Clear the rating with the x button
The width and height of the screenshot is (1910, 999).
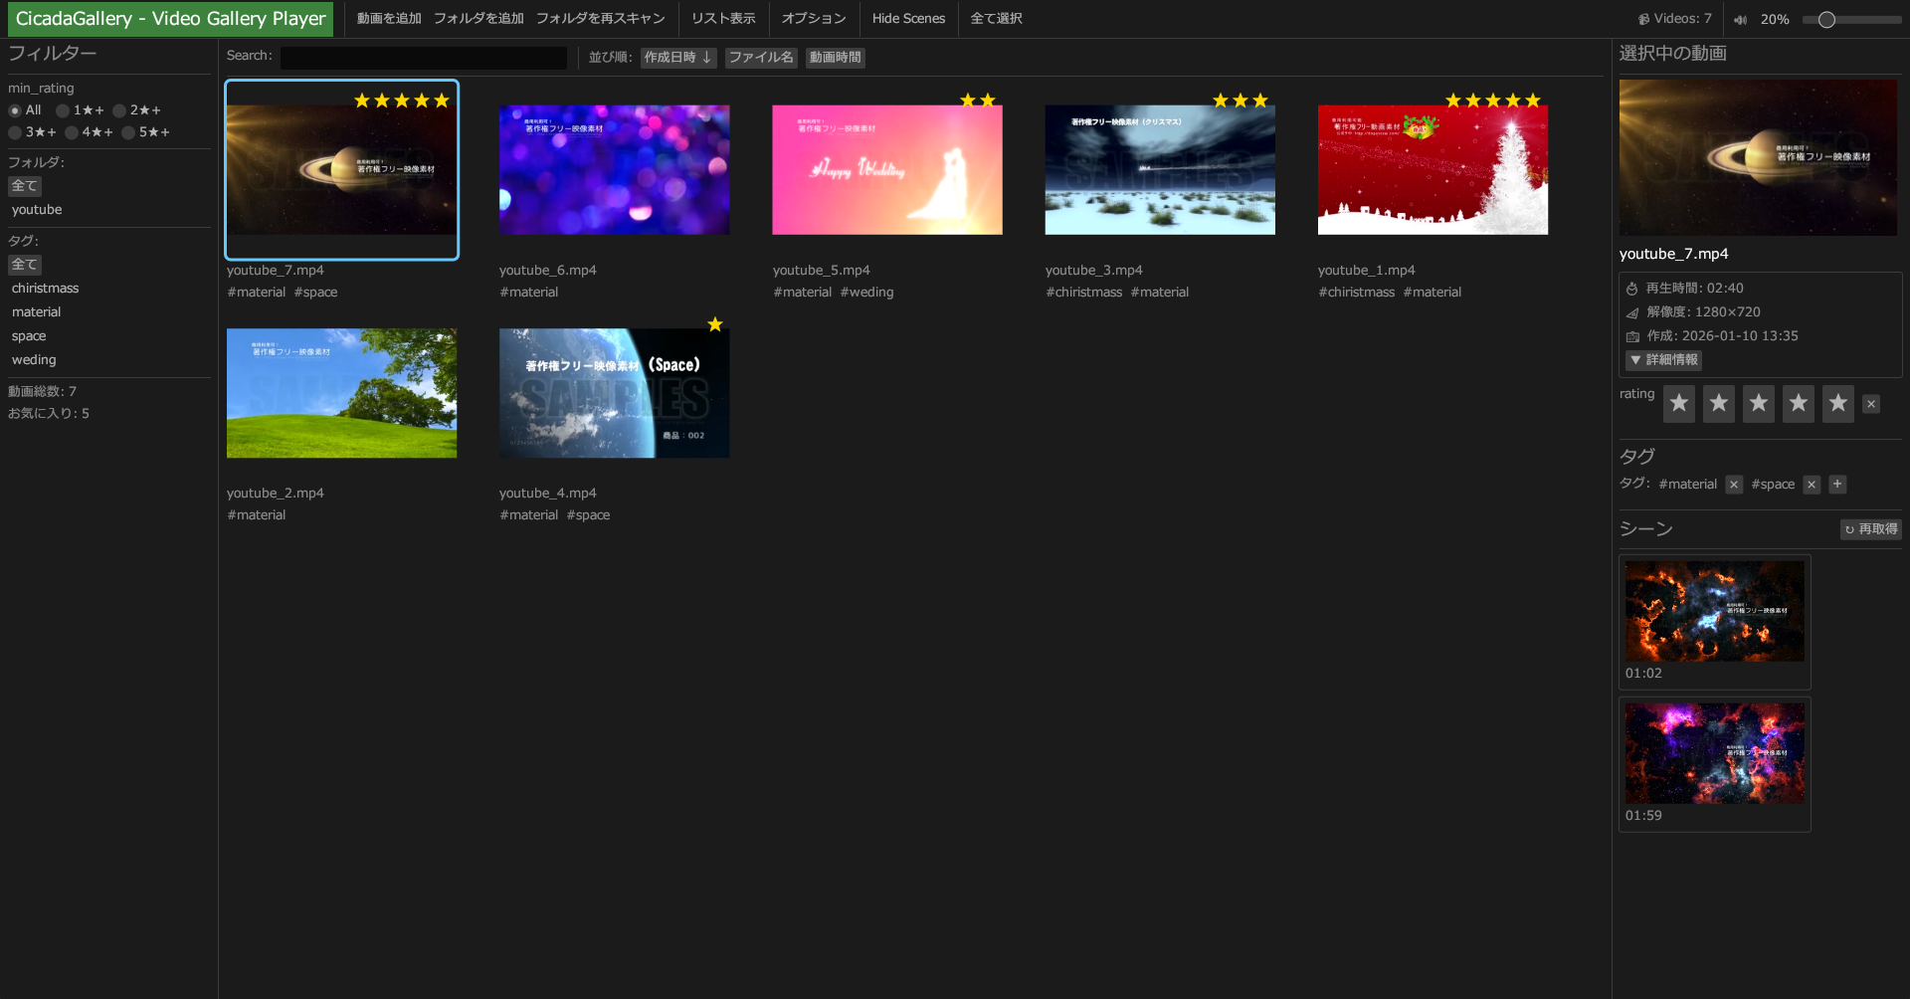(x=1871, y=404)
